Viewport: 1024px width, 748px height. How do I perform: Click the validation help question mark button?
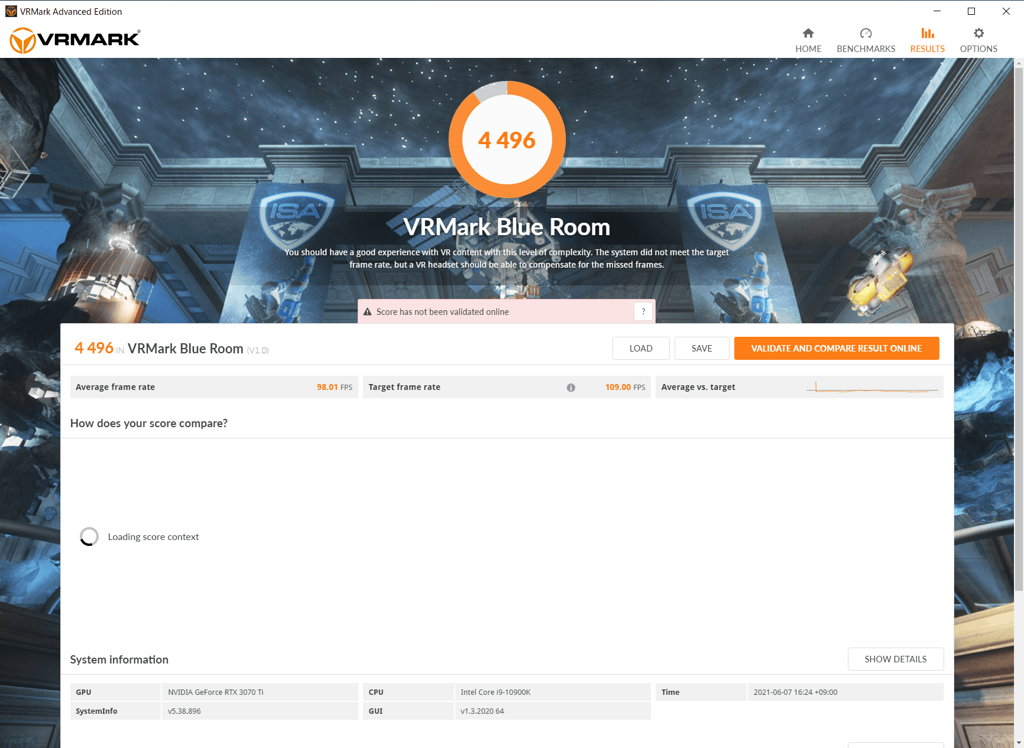[643, 311]
